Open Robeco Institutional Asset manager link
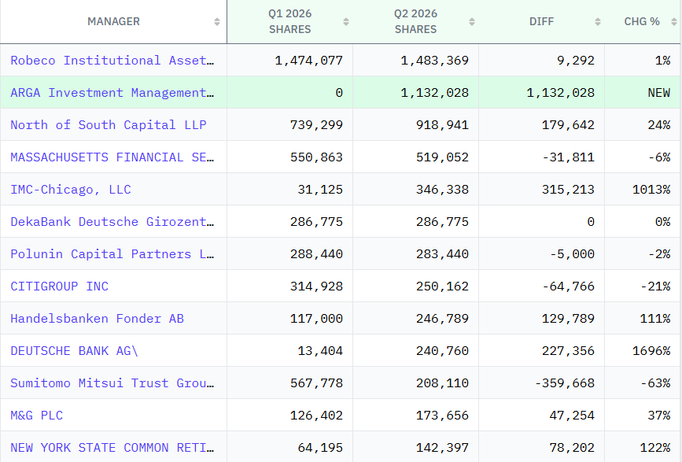The height and width of the screenshot is (462, 682). tap(112, 61)
